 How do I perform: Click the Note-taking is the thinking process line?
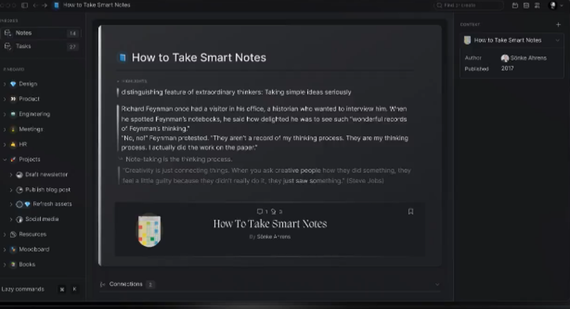[178, 159]
